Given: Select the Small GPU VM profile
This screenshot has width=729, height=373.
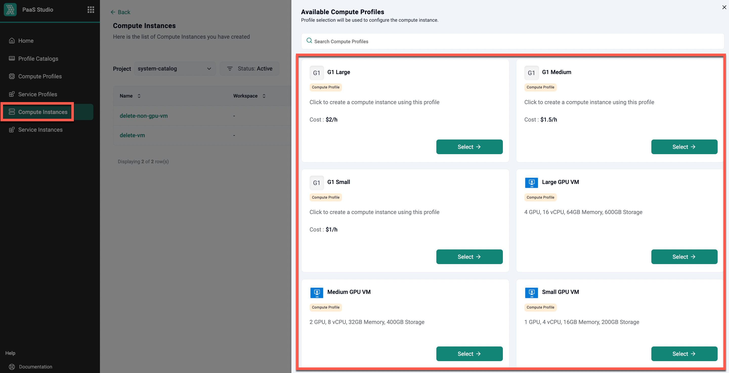Looking at the screenshot, I should point(684,354).
